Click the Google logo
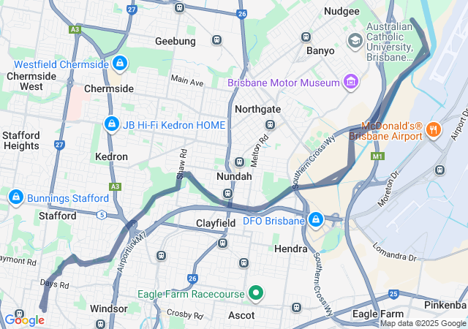The width and height of the screenshot is (468, 329). point(25,320)
